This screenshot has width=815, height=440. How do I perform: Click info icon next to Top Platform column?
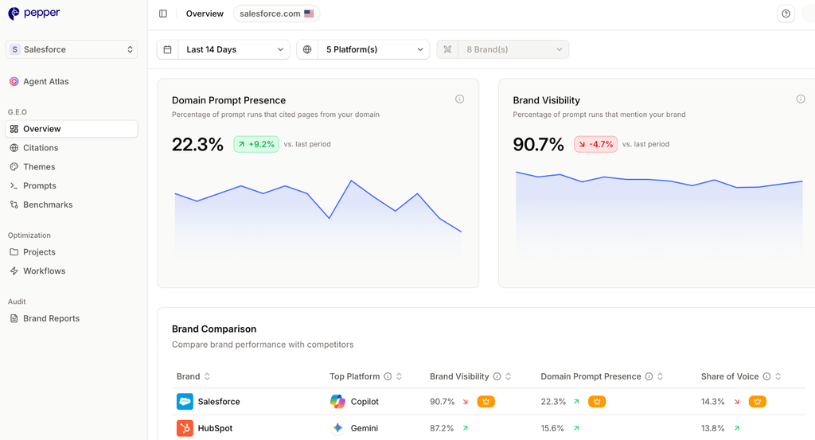(x=388, y=376)
